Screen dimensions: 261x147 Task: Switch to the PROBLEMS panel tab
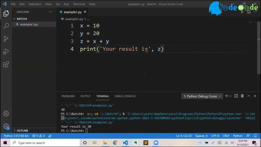tap(68, 96)
